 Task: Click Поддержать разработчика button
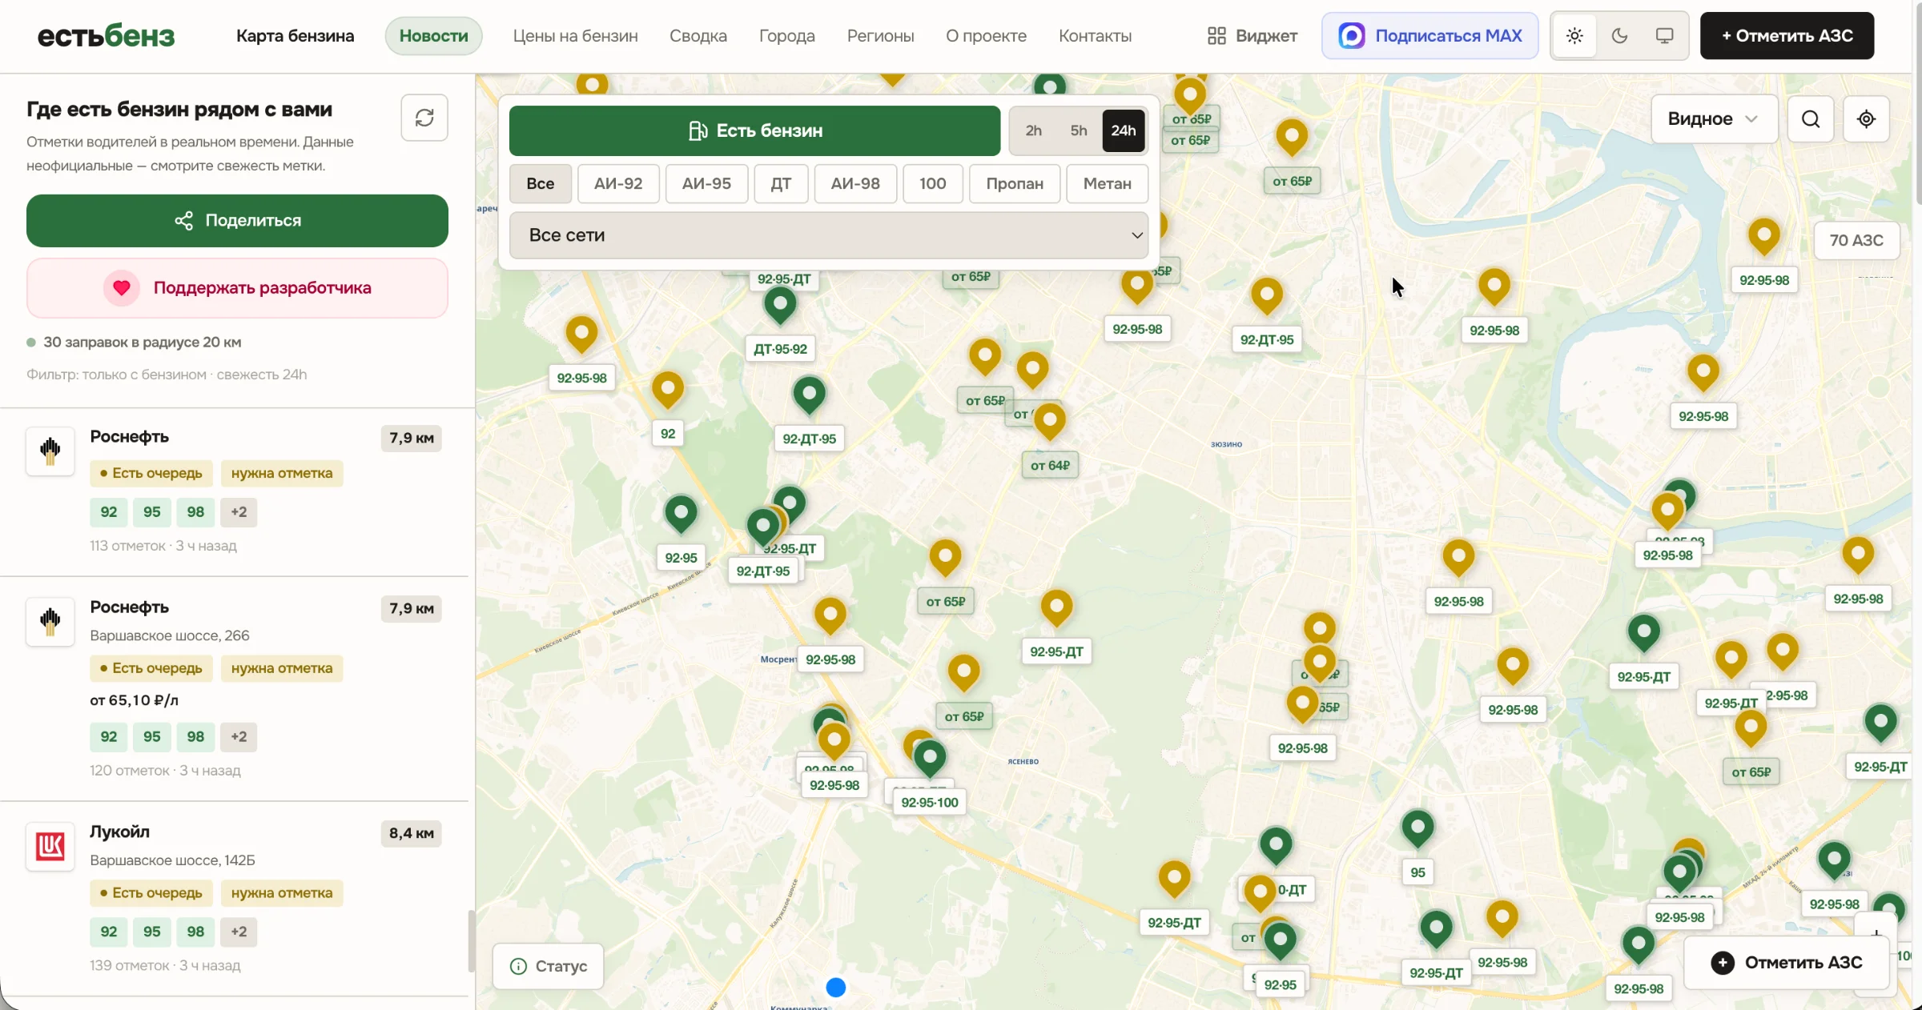tap(237, 288)
